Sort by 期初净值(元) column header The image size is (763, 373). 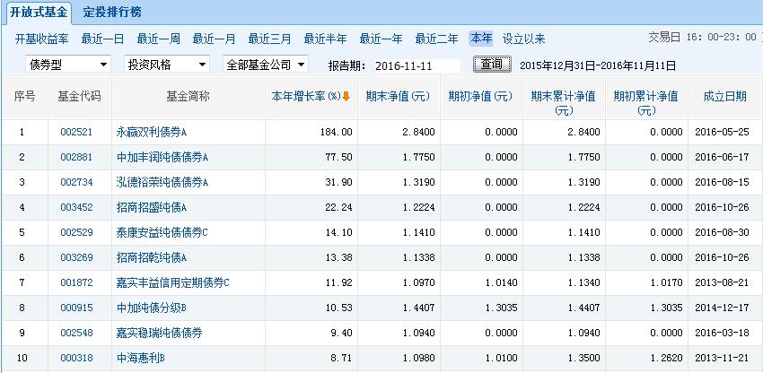tap(480, 97)
